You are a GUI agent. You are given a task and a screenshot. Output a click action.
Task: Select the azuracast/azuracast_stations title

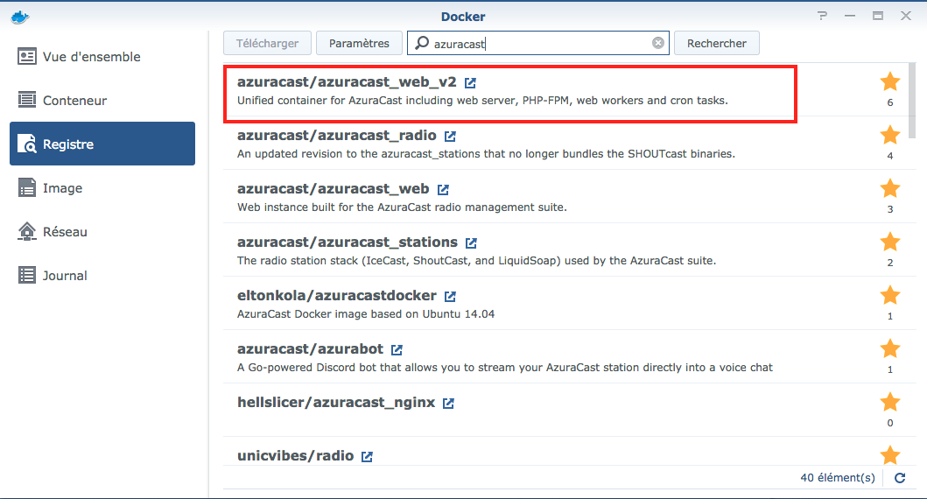[x=347, y=242]
